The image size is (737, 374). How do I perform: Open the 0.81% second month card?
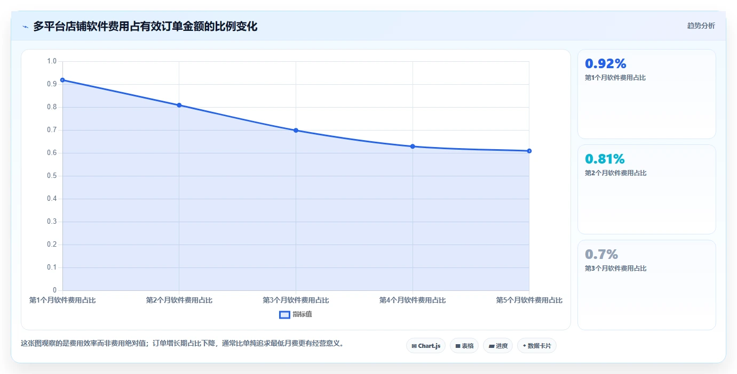(x=647, y=189)
